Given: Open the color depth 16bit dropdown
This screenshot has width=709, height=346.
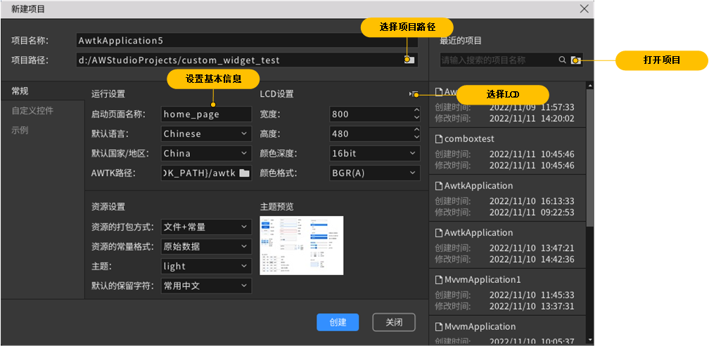Looking at the screenshot, I should coord(375,154).
